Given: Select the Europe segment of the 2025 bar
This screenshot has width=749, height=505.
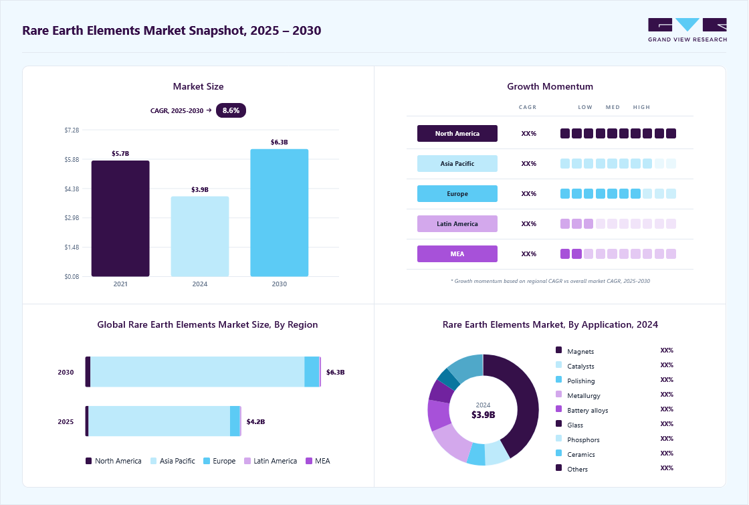Looking at the screenshot, I should click(235, 421).
